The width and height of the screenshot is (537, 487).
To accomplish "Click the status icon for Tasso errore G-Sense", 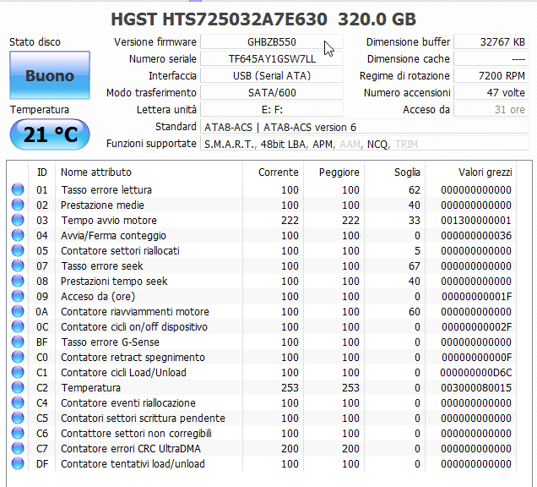I will [x=18, y=342].
